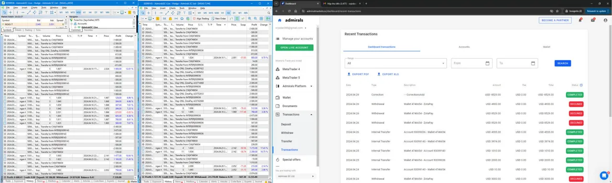Viewport: 612px width, 183px height.
Task: Expand Accounts node in Navigator tree
Action: (72, 24)
